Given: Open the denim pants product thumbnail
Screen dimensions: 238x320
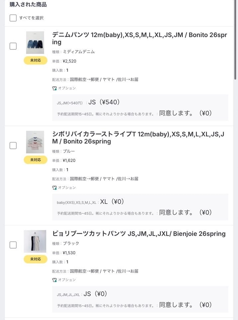Looking at the screenshot, I should [35, 43].
